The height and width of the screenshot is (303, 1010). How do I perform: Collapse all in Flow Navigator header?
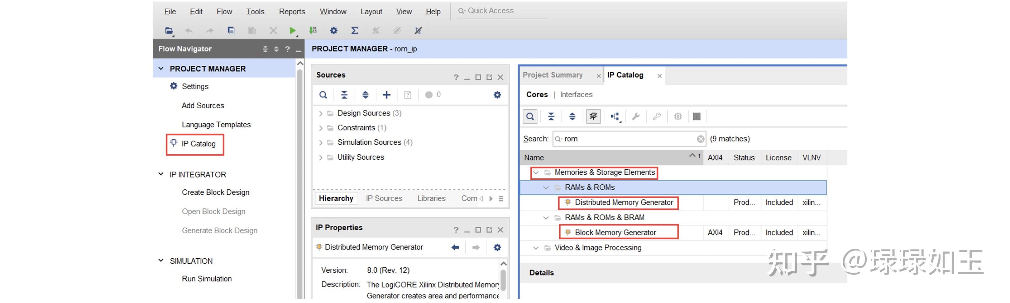point(265,49)
